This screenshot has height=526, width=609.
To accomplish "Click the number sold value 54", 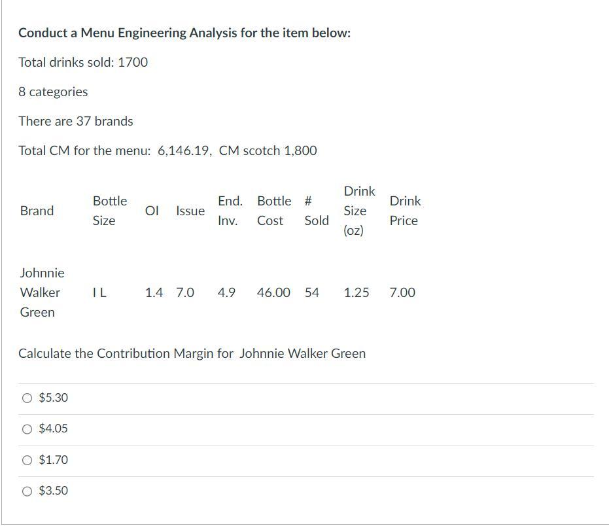I will coord(313,292).
